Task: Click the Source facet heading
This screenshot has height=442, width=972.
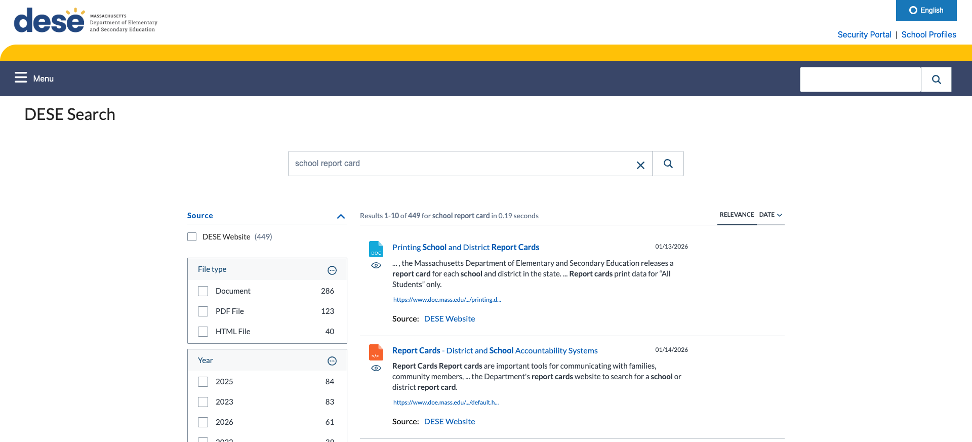Action: pyautogui.click(x=200, y=216)
